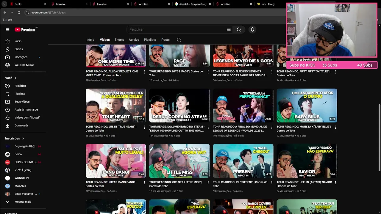
Task: Open Setor Visitante subscription channel
Action: tap(25, 194)
